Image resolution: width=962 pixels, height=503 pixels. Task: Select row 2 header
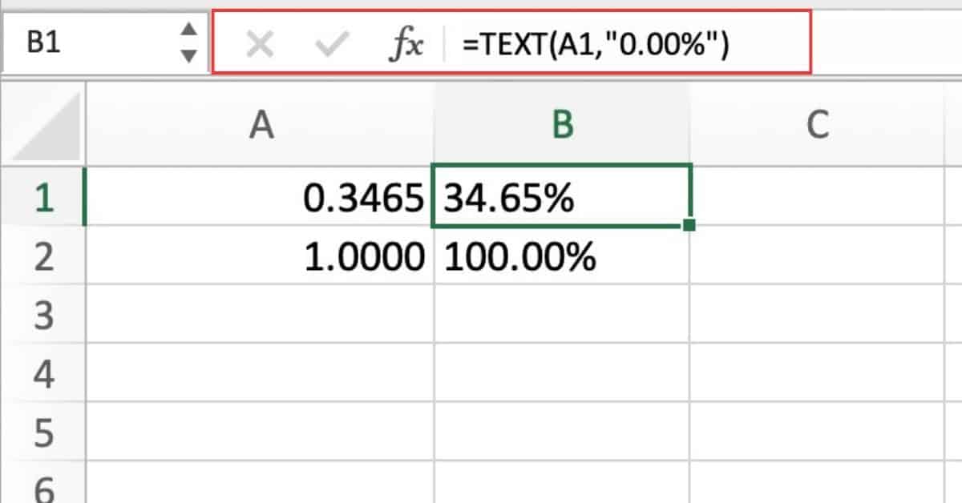[x=43, y=256]
